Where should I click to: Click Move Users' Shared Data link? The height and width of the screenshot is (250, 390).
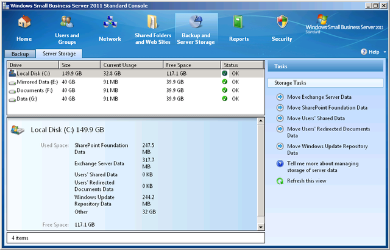tap(316, 118)
